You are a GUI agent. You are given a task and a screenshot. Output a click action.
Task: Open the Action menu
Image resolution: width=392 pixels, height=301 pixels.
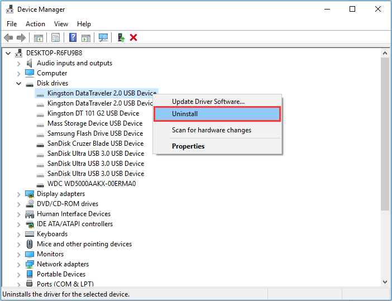[x=35, y=24]
